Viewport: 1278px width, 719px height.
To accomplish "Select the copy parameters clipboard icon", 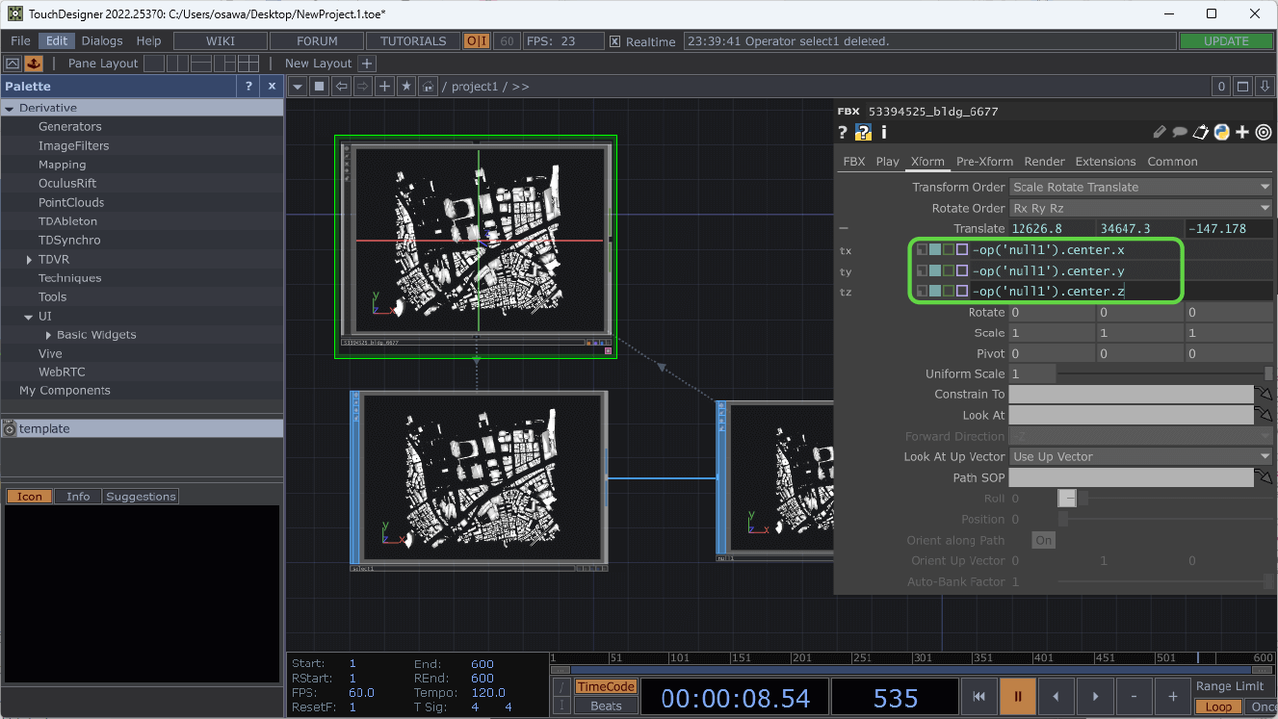I will click(x=1201, y=132).
